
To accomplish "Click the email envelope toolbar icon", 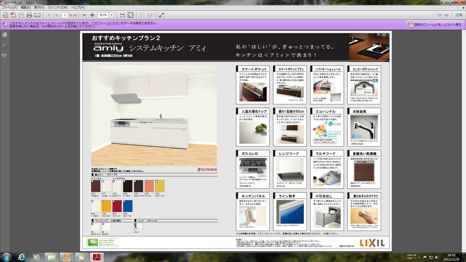I will 37,15.
